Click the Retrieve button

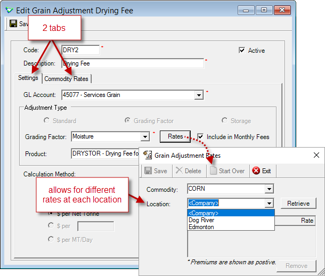pos(298,204)
